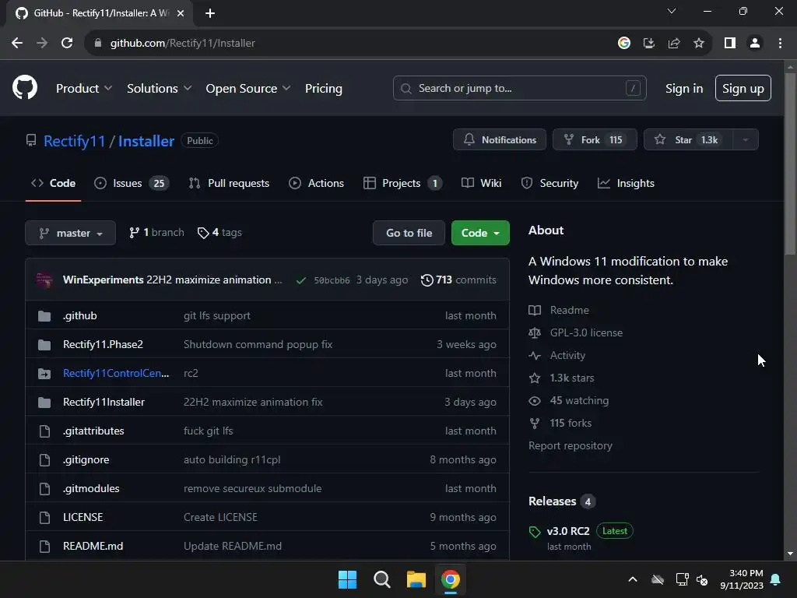Open a new browser tab
Image resolution: width=797 pixels, height=598 pixels.
click(210, 13)
